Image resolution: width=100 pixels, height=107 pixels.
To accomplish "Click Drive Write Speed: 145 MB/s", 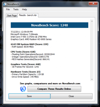I will (25, 77).
